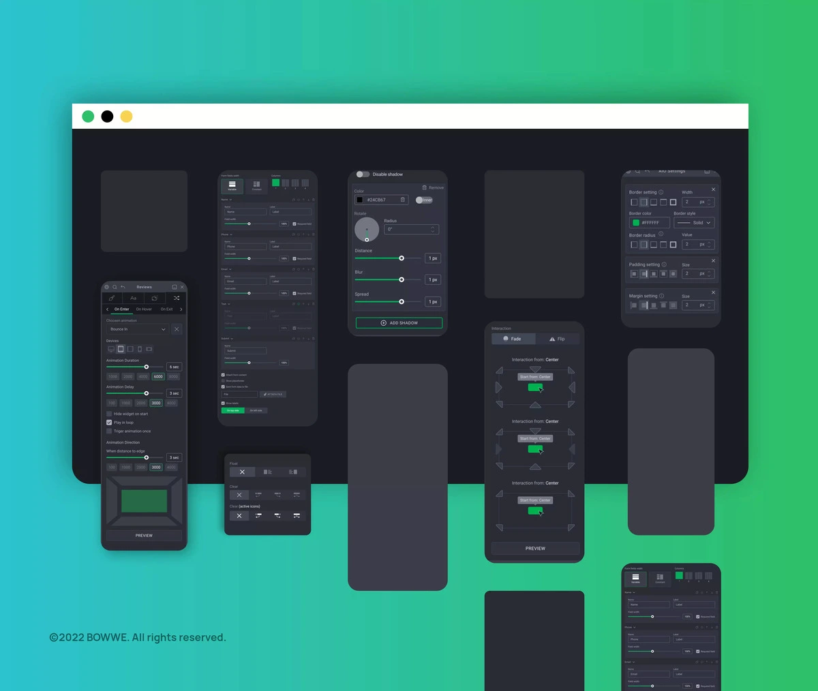818x691 pixels.
Task: Click the trash icon inside the #24CB67 color field
Action: 403,200
